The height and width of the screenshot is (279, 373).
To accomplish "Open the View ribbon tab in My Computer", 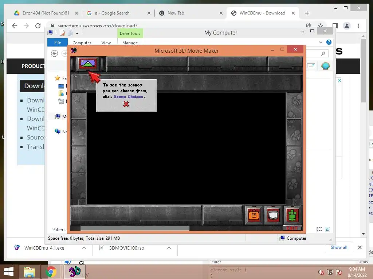I will [x=106, y=43].
